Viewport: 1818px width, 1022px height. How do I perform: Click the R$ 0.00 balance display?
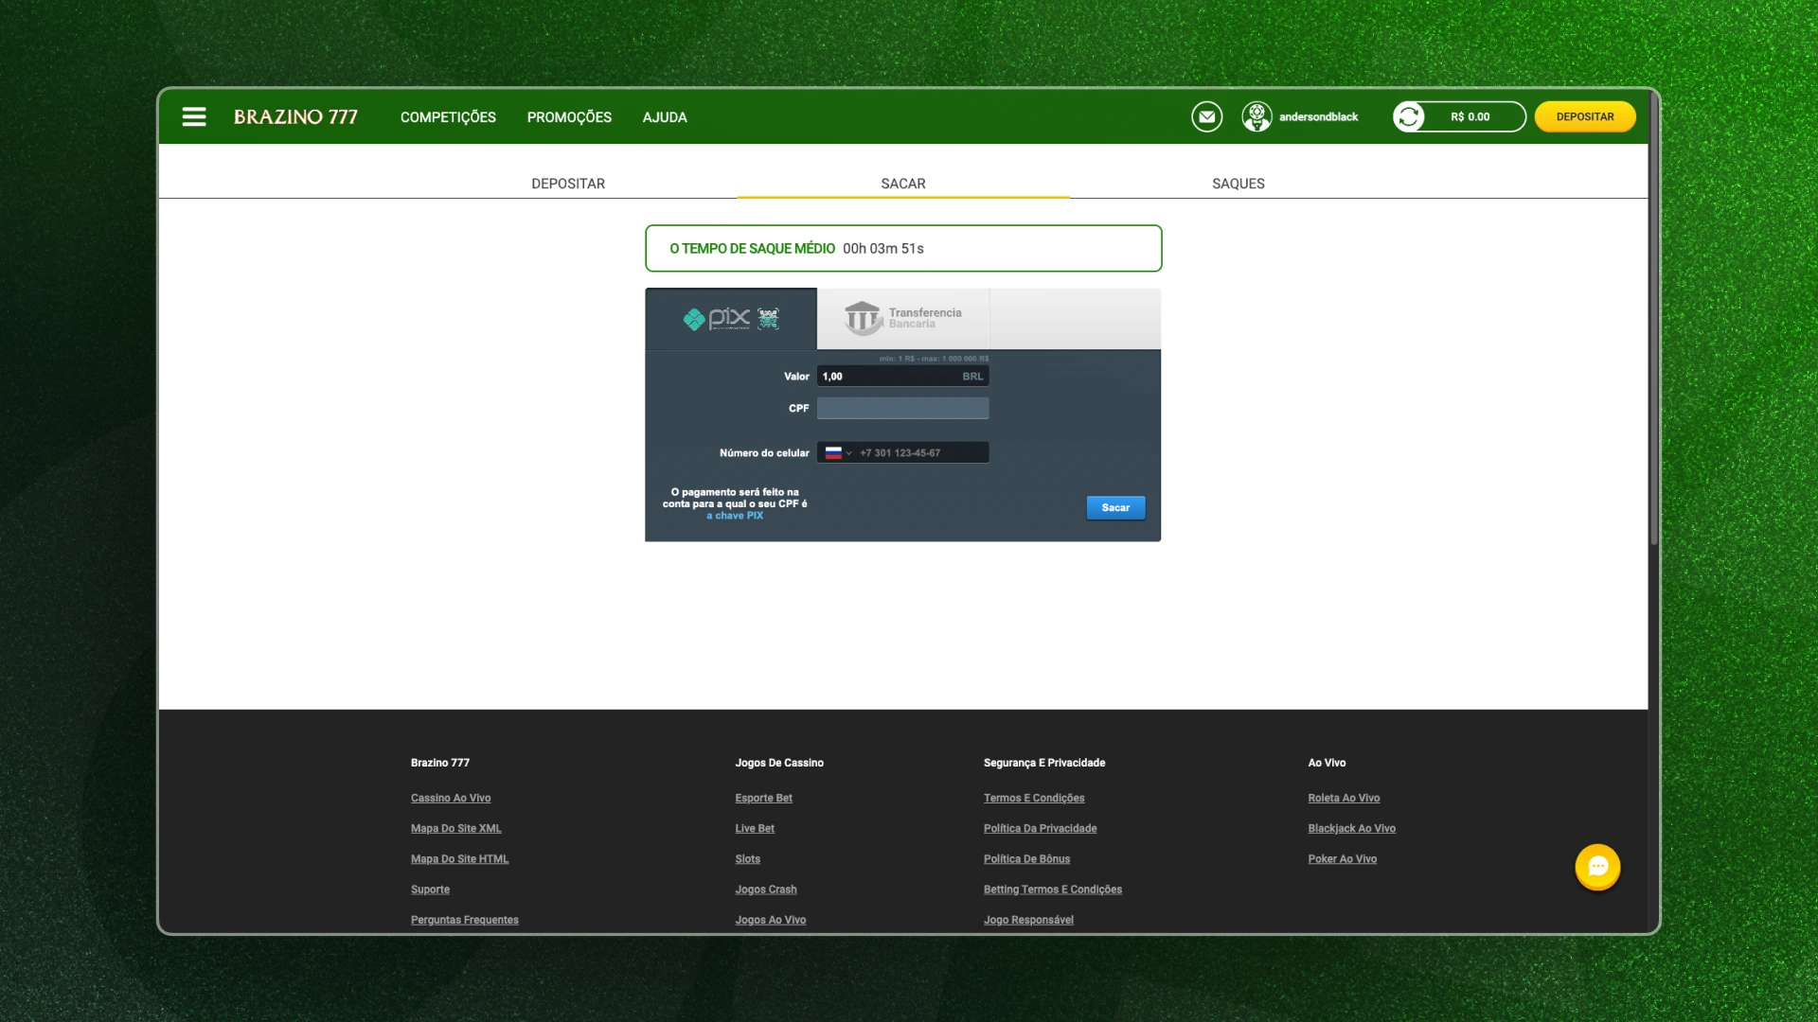1470,117
